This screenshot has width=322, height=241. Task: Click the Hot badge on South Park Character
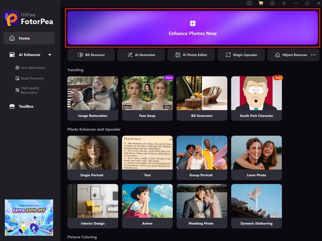coord(278,78)
